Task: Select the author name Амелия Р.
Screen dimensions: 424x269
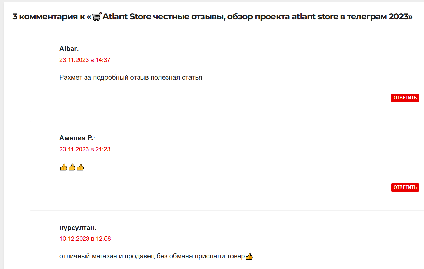Action: pyautogui.click(x=76, y=138)
